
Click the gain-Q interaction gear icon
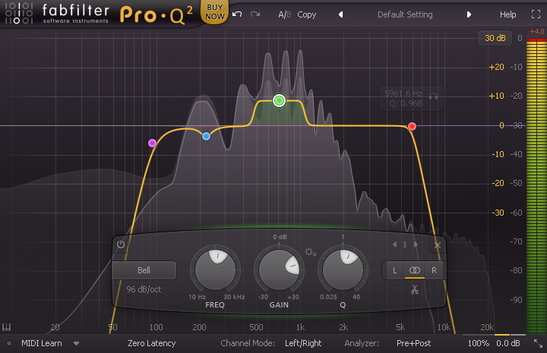[310, 251]
